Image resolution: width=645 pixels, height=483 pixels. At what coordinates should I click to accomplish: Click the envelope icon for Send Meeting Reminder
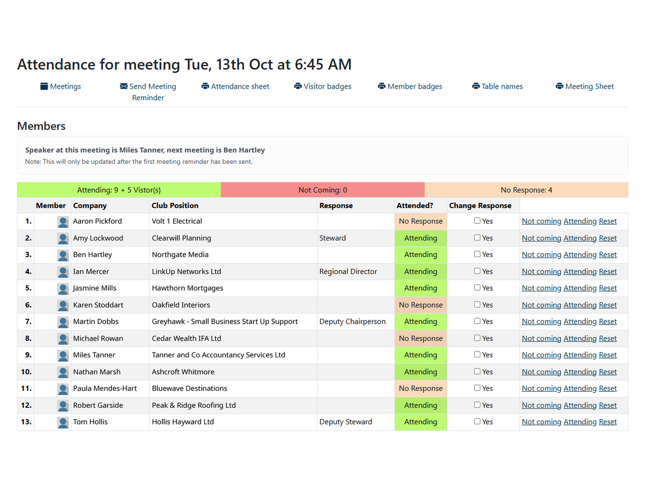[x=124, y=86]
